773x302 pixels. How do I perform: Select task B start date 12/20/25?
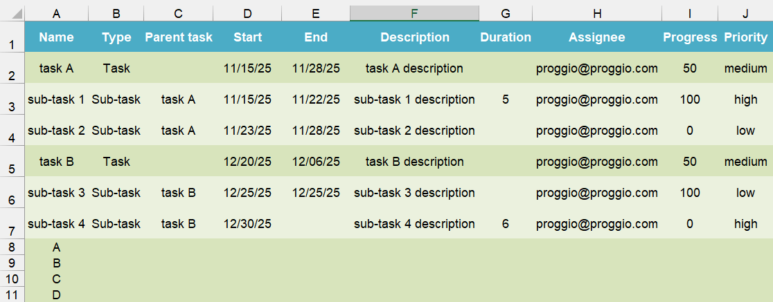tap(247, 161)
